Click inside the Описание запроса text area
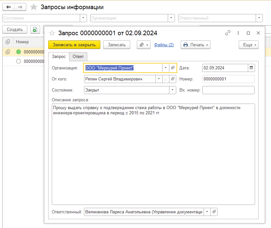 (153, 154)
